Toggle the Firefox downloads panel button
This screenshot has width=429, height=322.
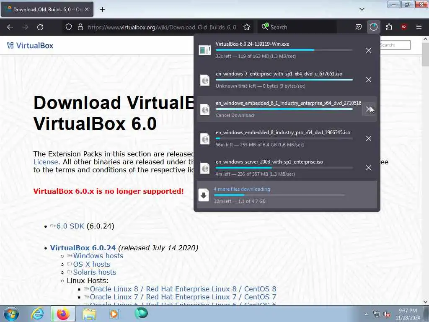373,27
